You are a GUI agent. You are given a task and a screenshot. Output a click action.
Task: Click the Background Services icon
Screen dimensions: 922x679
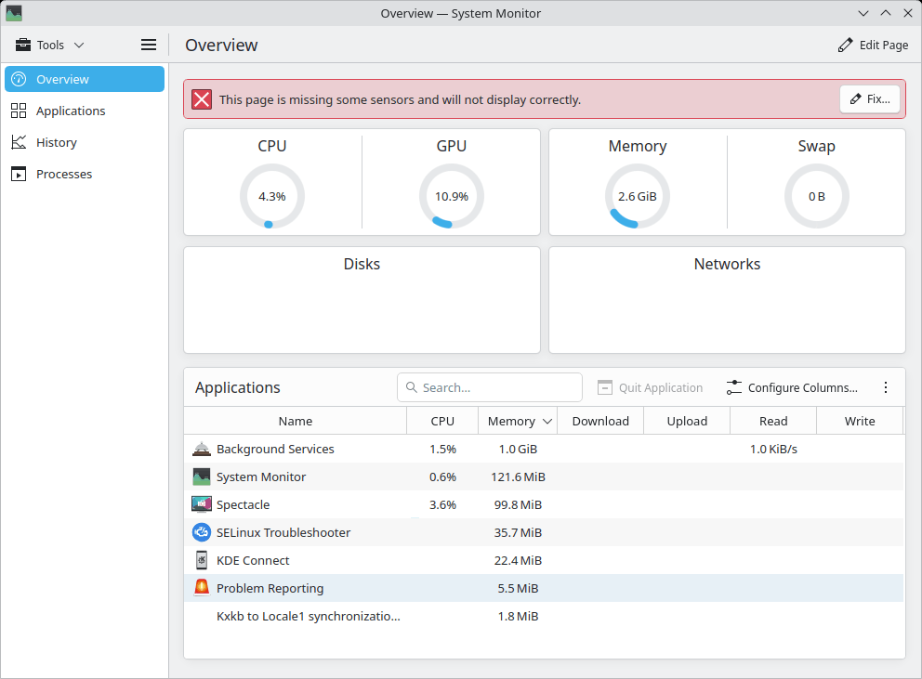point(202,449)
